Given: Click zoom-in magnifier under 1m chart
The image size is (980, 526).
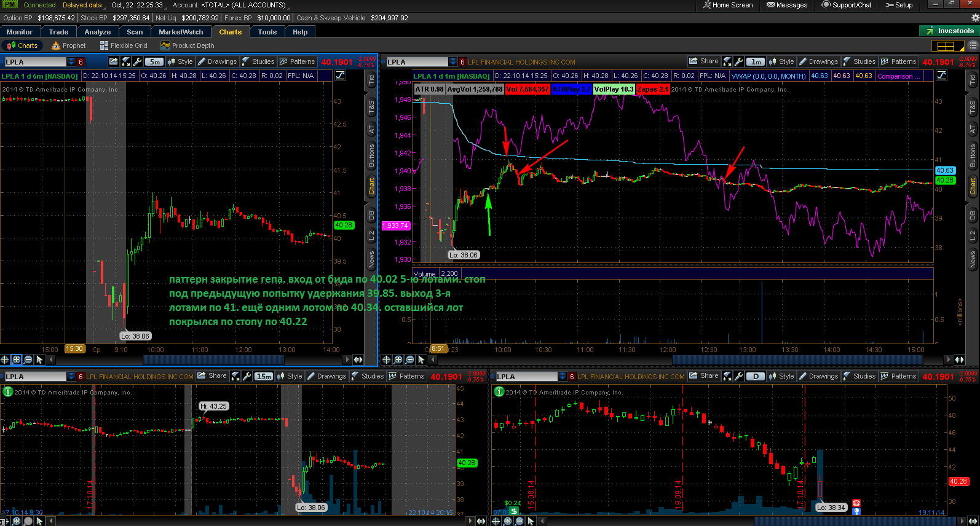Looking at the screenshot, I should click(398, 359).
